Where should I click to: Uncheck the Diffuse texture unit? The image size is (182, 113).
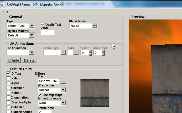[x=9, y=73]
